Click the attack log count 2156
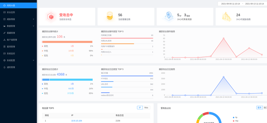The height and width of the screenshot is (123, 267). coord(118,121)
